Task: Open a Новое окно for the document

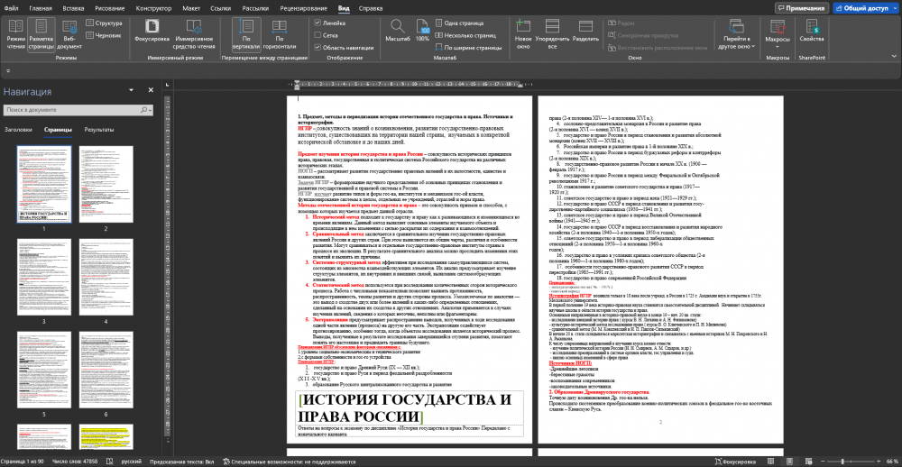Action: coord(523,35)
